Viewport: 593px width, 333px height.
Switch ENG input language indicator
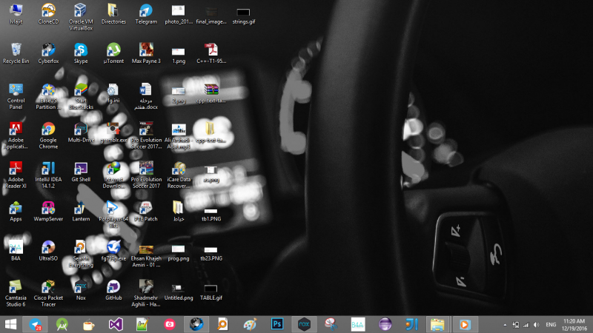[x=551, y=325]
